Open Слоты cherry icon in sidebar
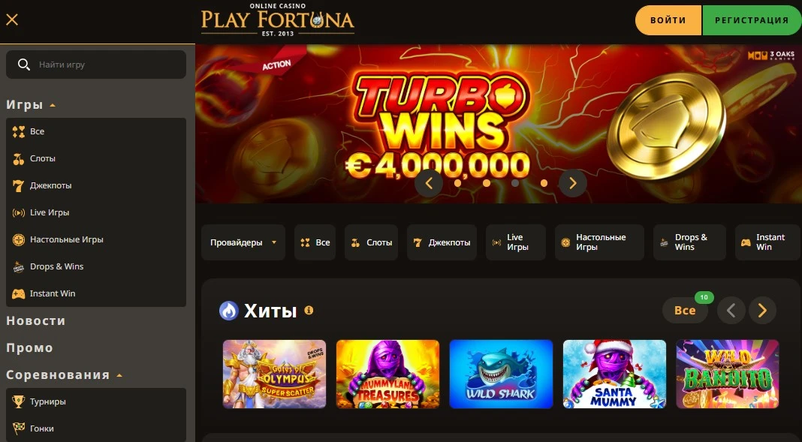The height and width of the screenshot is (442, 802). [19, 159]
